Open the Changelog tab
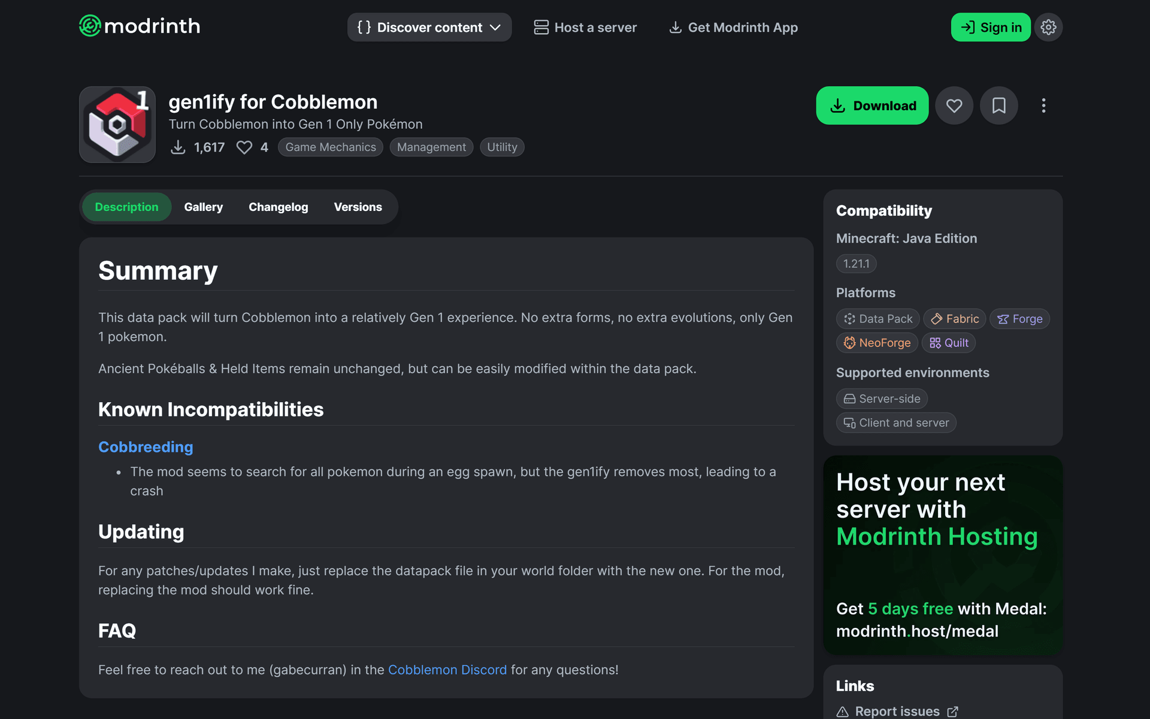 tap(279, 207)
